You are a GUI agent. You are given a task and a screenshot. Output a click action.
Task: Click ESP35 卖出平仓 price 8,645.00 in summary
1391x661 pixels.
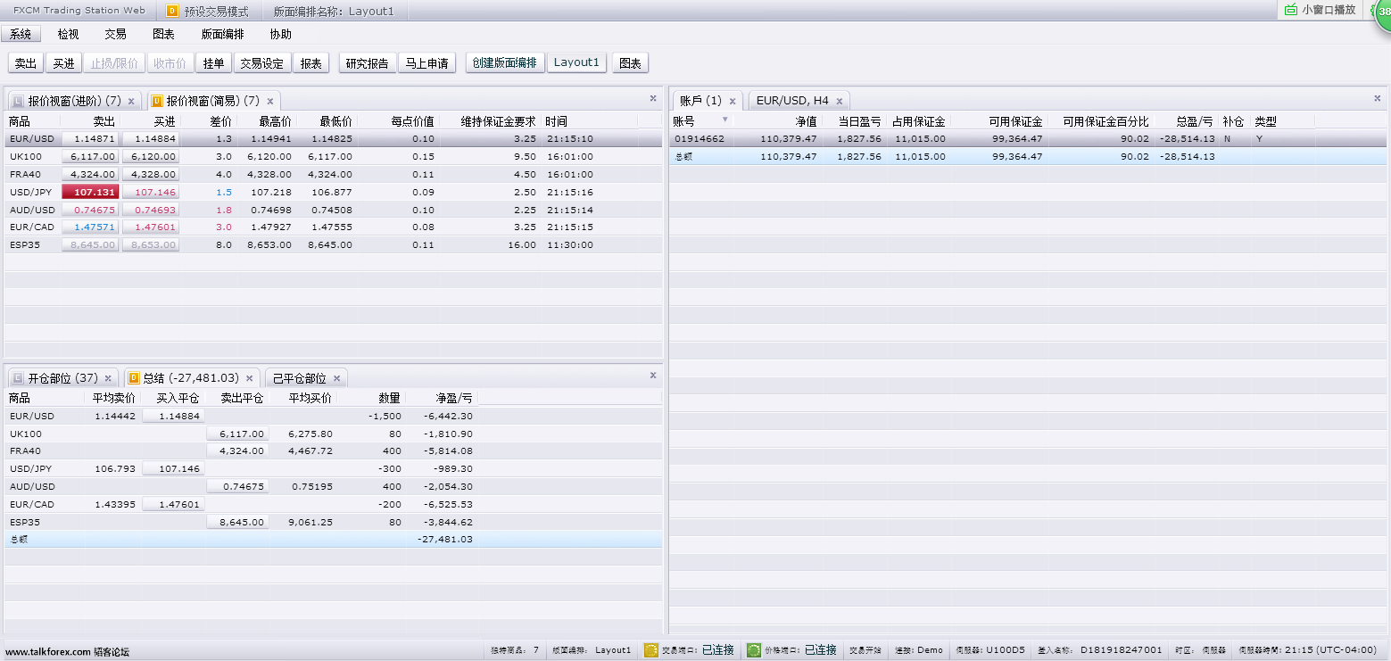click(237, 523)
